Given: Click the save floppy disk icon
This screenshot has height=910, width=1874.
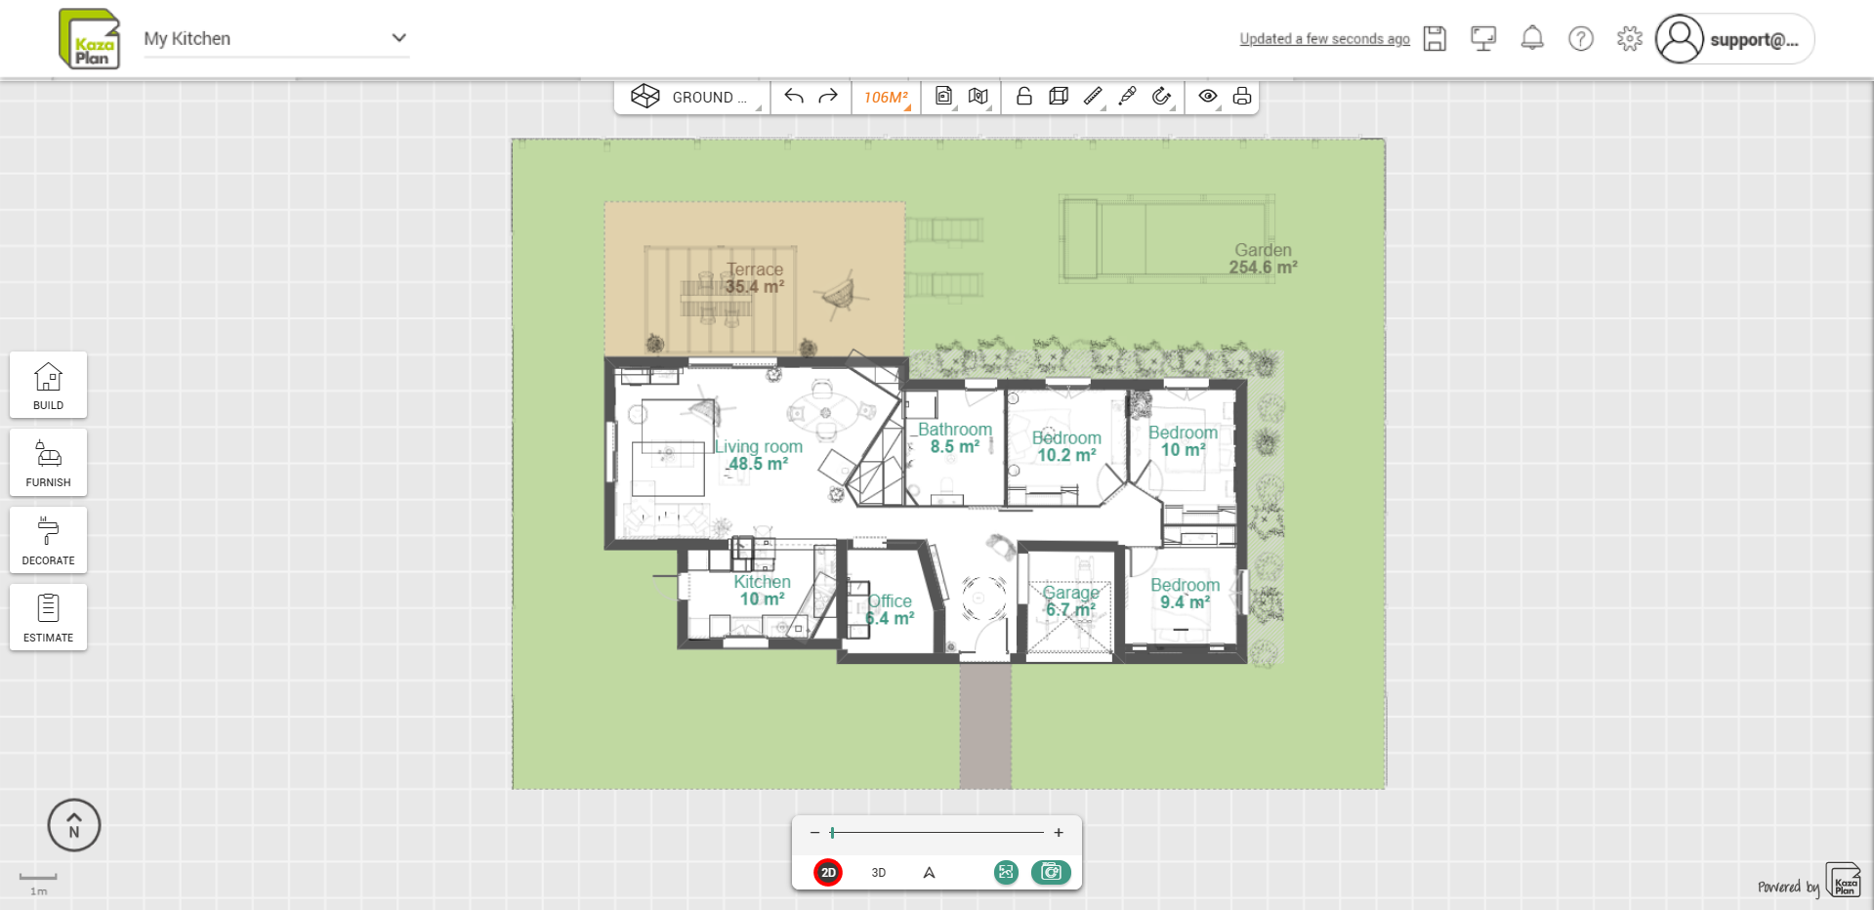Looking at the screenshot, I should [1435, 39].
